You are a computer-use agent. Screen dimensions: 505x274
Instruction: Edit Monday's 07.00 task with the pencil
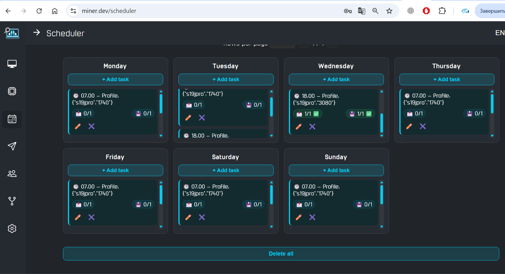tap(78, 126)
